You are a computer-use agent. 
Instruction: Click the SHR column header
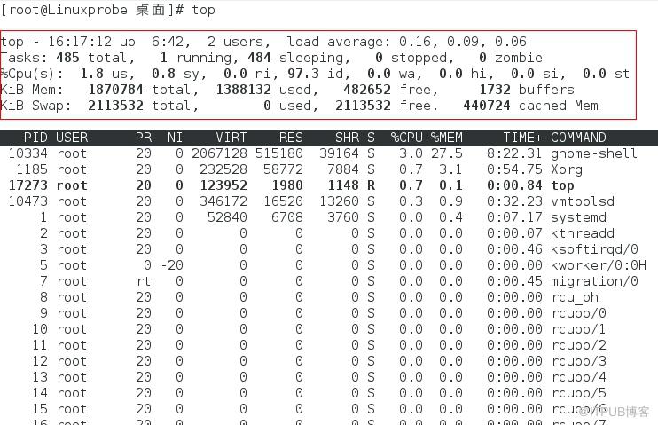click(x=347, y=138)
